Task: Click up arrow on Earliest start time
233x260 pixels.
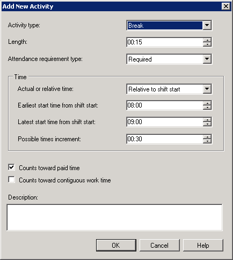Action: pyautogui.click(x=207, y=103)
